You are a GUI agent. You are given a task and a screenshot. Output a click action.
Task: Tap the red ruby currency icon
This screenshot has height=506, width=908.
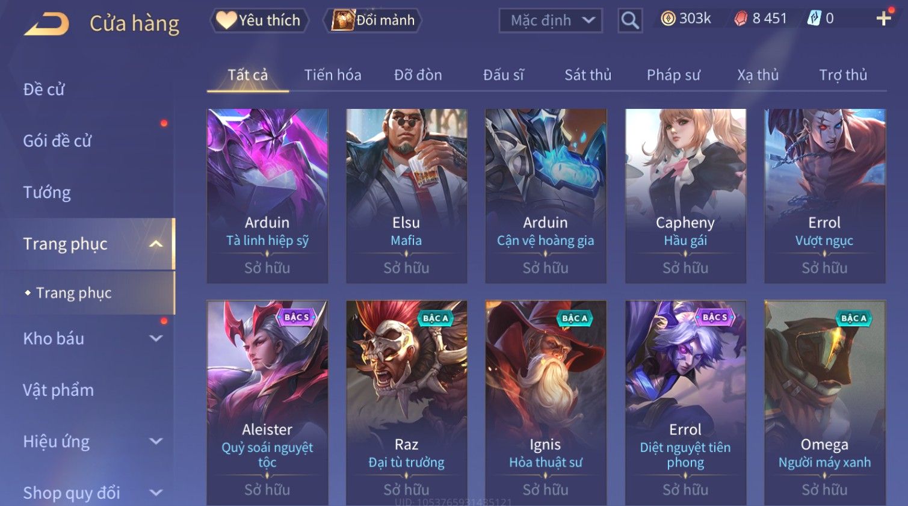[x=741, y=19]
